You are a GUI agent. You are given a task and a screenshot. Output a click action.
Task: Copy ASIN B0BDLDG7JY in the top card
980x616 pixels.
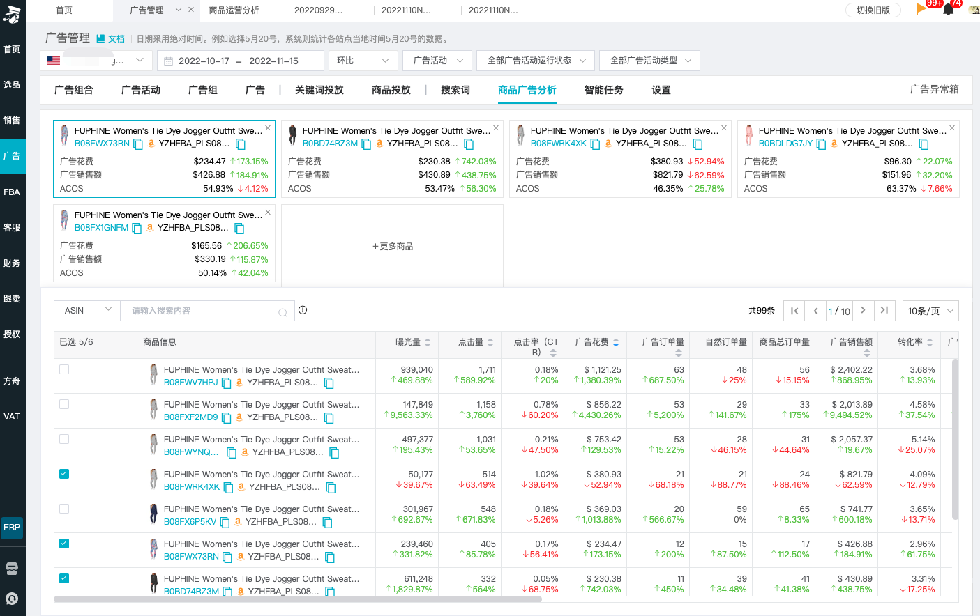821,144
